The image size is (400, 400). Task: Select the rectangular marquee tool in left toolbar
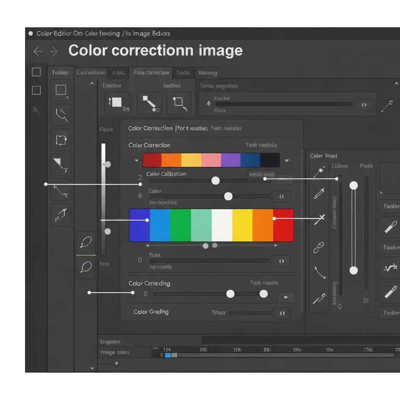tap(61, 90)
